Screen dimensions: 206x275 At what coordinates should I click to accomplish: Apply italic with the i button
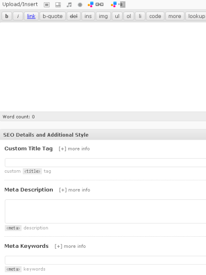(x=18, y=16)
